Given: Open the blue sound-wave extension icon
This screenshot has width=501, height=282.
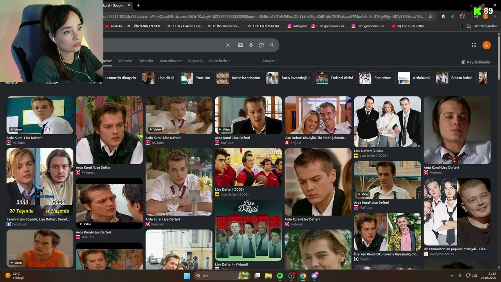Looking at the screenshot, I should tap(453, 16).
